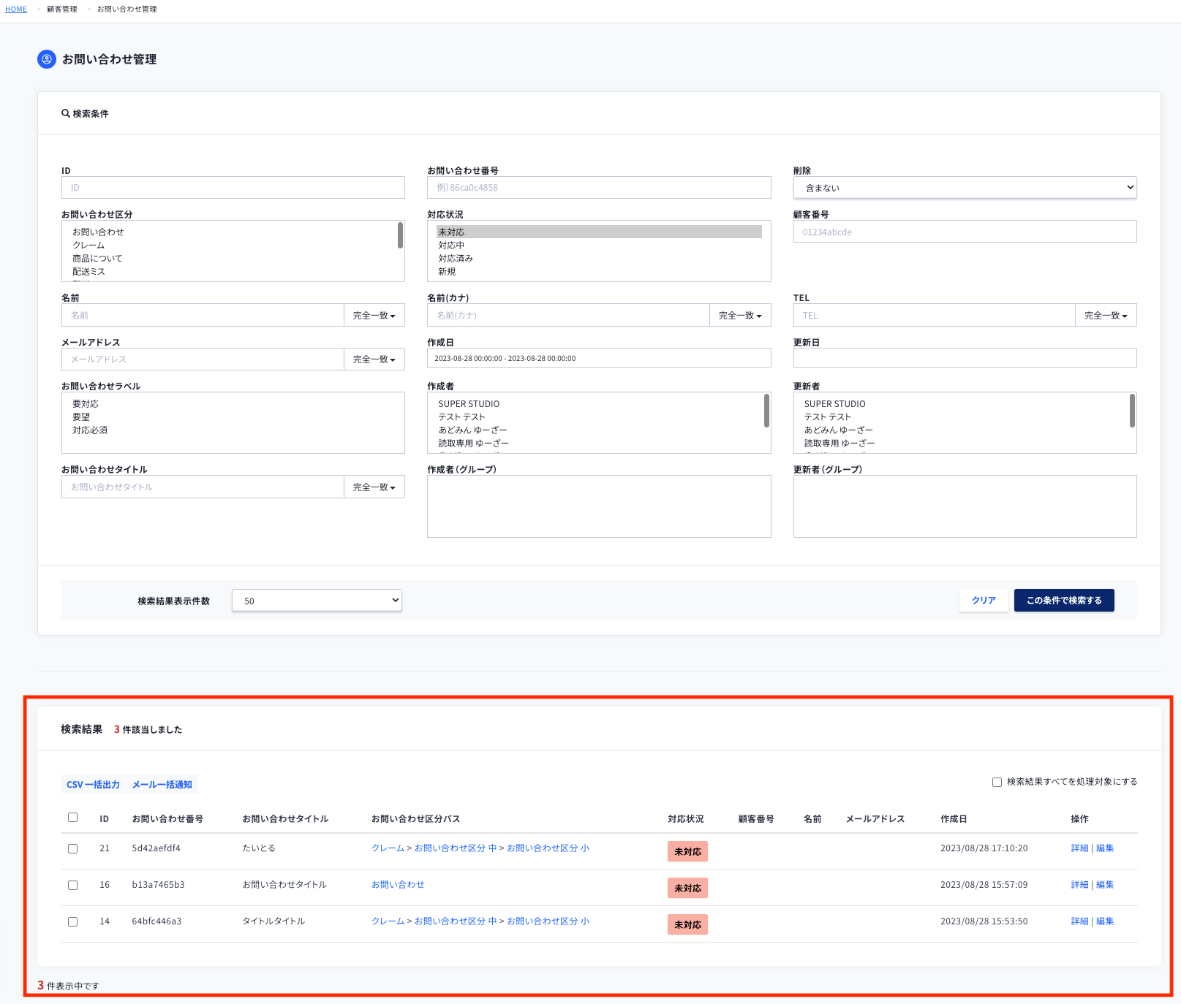Open 編集 for inquiry b13a7465b3
The height and width of the screenshot is (1004, 1181).
pos(1105,884)
